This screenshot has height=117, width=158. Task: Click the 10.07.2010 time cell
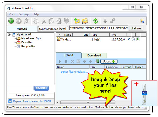[118, 39]
